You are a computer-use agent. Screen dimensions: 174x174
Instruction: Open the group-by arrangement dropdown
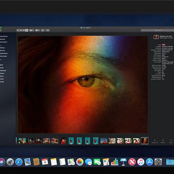tap(31, 30)
